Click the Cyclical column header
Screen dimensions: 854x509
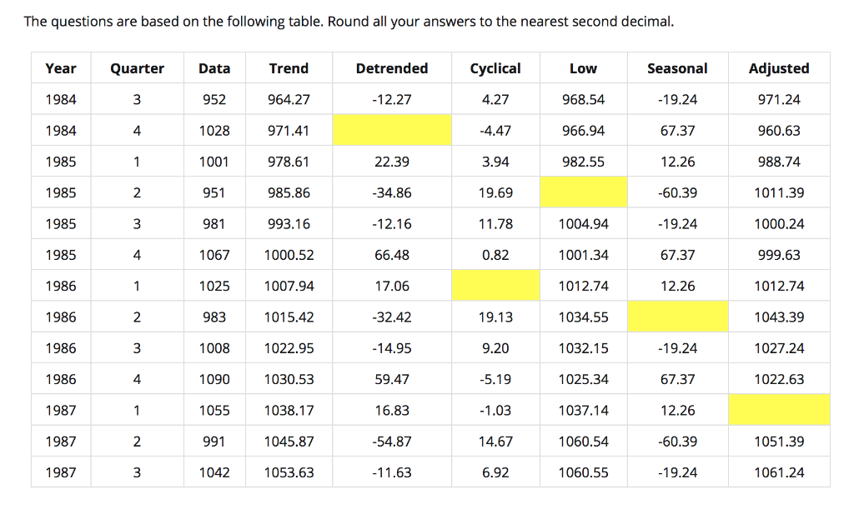495,68
